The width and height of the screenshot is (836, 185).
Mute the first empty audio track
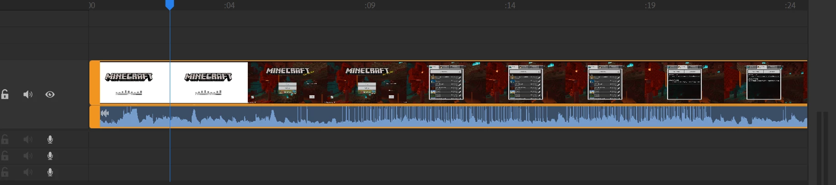tap(28, 140)
